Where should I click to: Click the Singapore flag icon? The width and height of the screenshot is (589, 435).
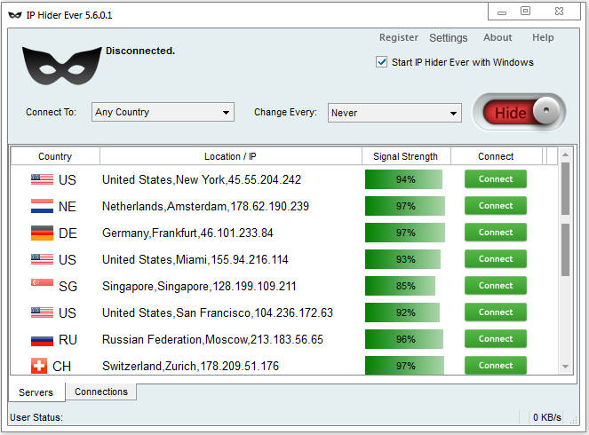point(42,283)
